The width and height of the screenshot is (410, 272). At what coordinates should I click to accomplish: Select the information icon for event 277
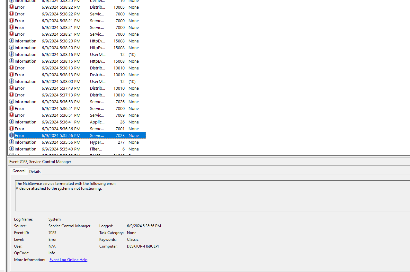12,142
